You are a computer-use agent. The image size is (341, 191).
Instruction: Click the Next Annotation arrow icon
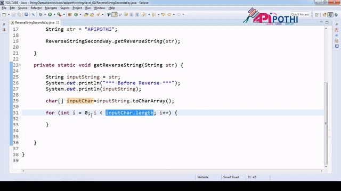(x=144, y=14)
